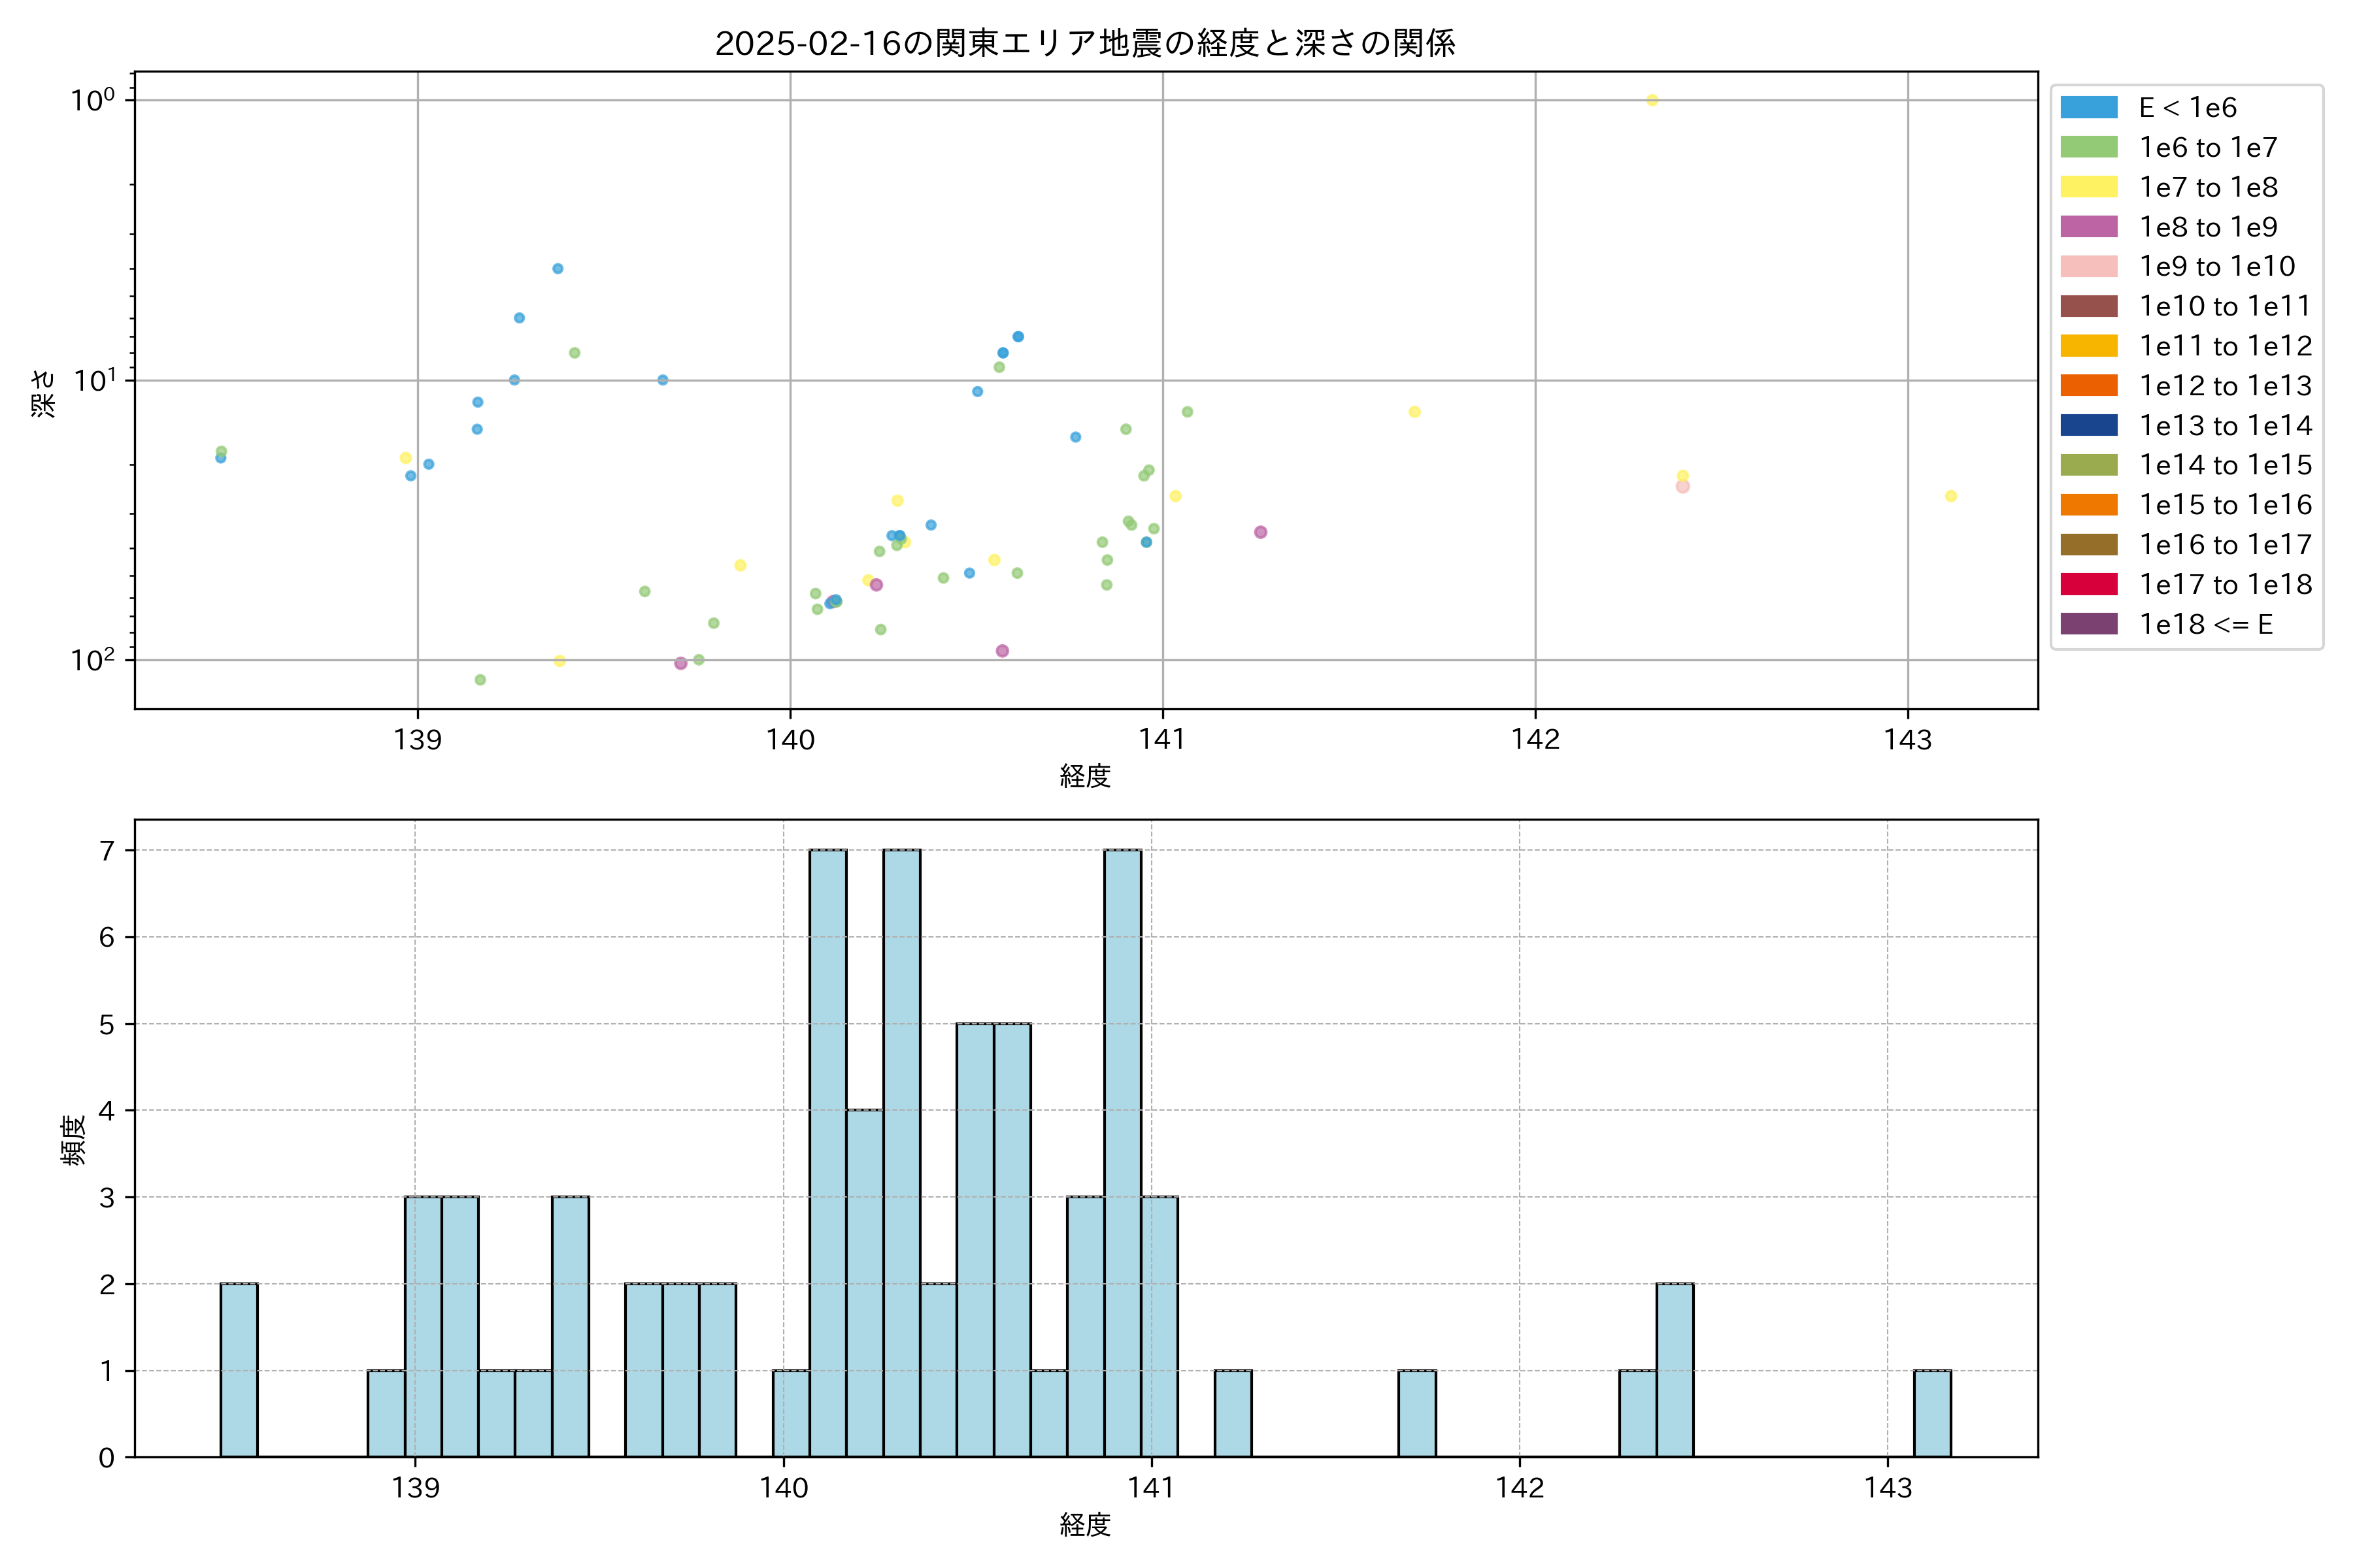
Task: Click the 経度 x-axis label under the scatter plot
Action: (x=1084, y=776)
